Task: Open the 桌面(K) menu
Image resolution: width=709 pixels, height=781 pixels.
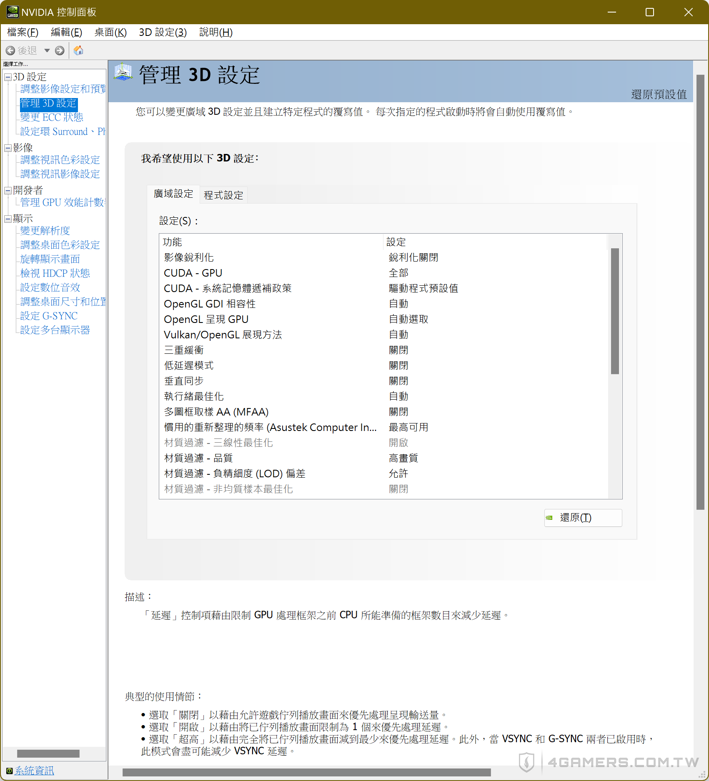Action: [x=110, y=32]
